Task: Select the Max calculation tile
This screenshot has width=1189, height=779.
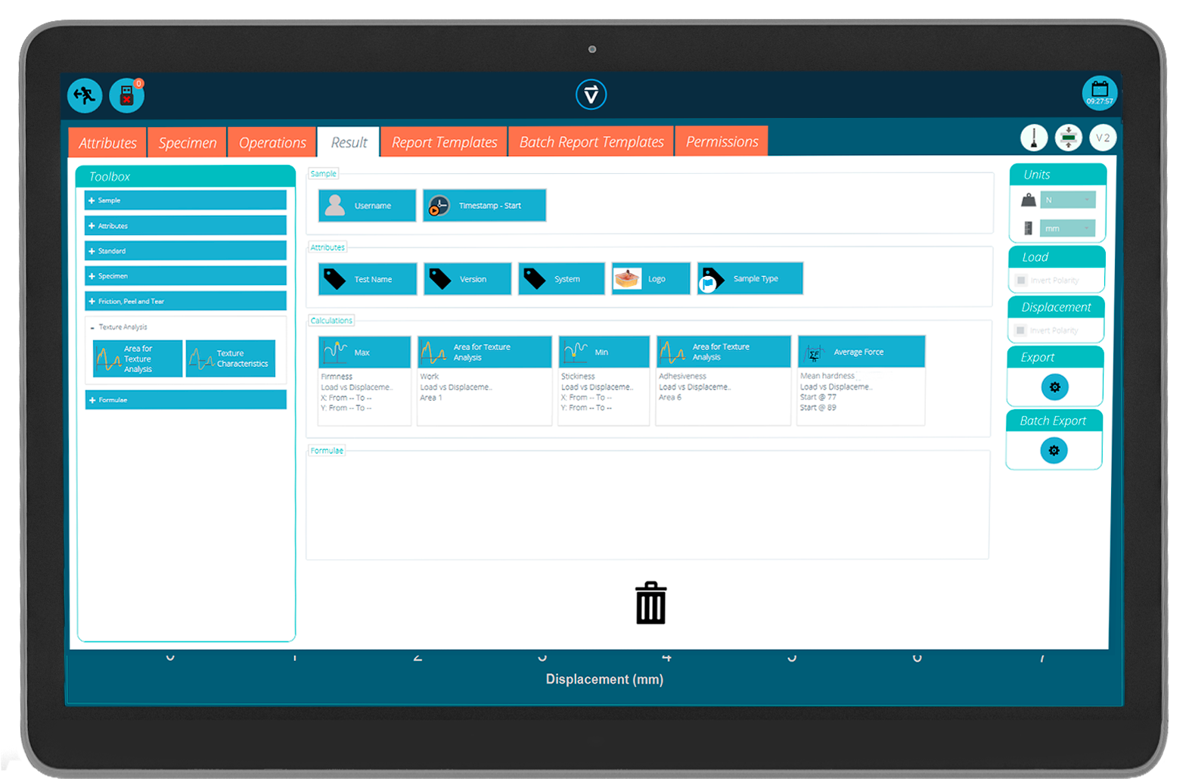Action: pyautogui.click(x=365, y=352)
